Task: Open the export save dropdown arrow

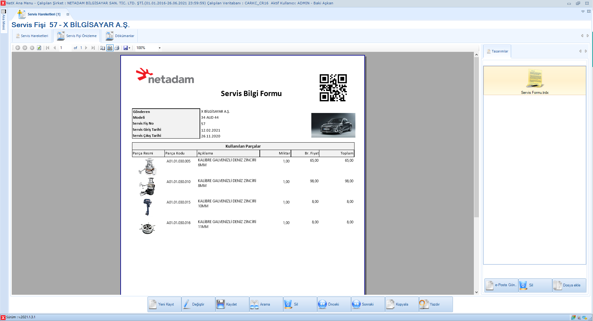Action: (x=129, y=48)
